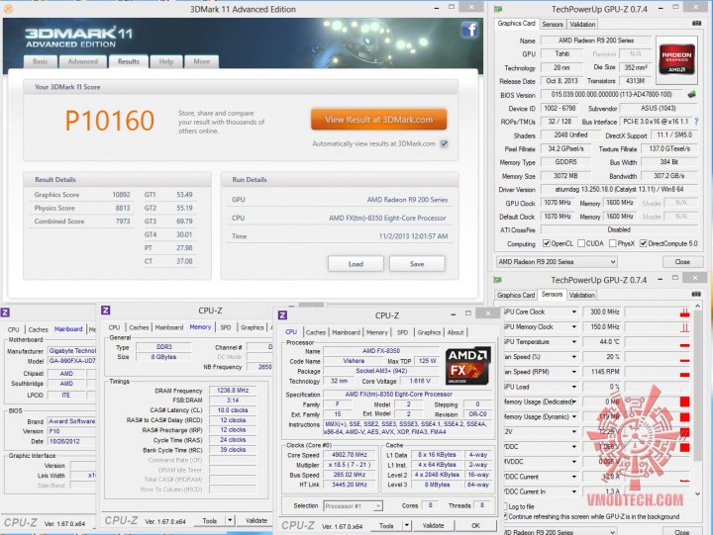Open About tab in front CPU-Z window
Image resolution: width=713 pixels, height=535 pixels.
[x=456, y=332]
